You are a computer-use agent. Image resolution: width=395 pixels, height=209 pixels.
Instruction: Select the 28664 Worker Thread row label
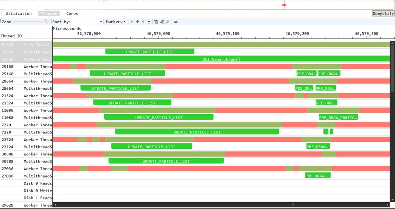(26, 81)
